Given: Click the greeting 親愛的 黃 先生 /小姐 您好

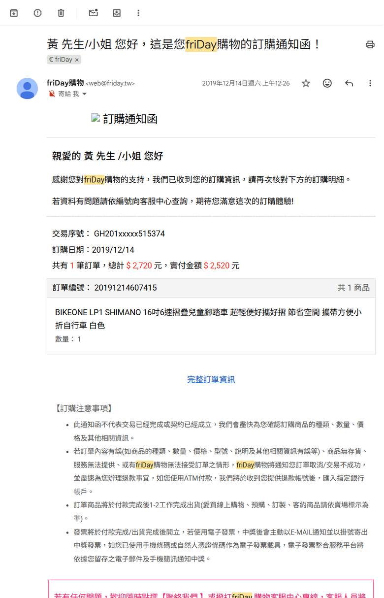Looking at the screenshot, I should point(107,156).
